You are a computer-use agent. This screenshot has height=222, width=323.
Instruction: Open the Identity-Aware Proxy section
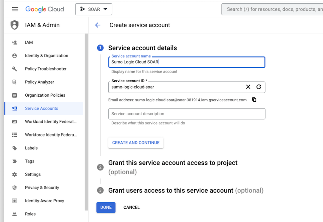45,201
